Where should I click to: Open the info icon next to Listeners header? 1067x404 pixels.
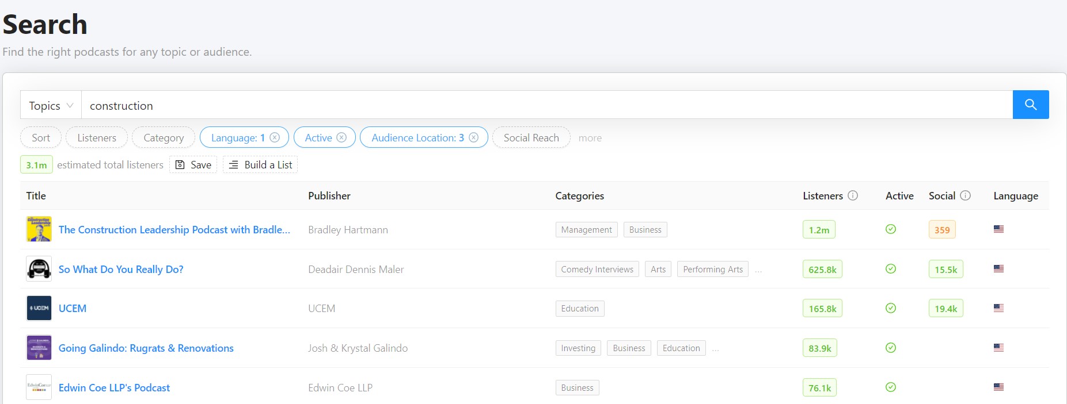(853, 195)
